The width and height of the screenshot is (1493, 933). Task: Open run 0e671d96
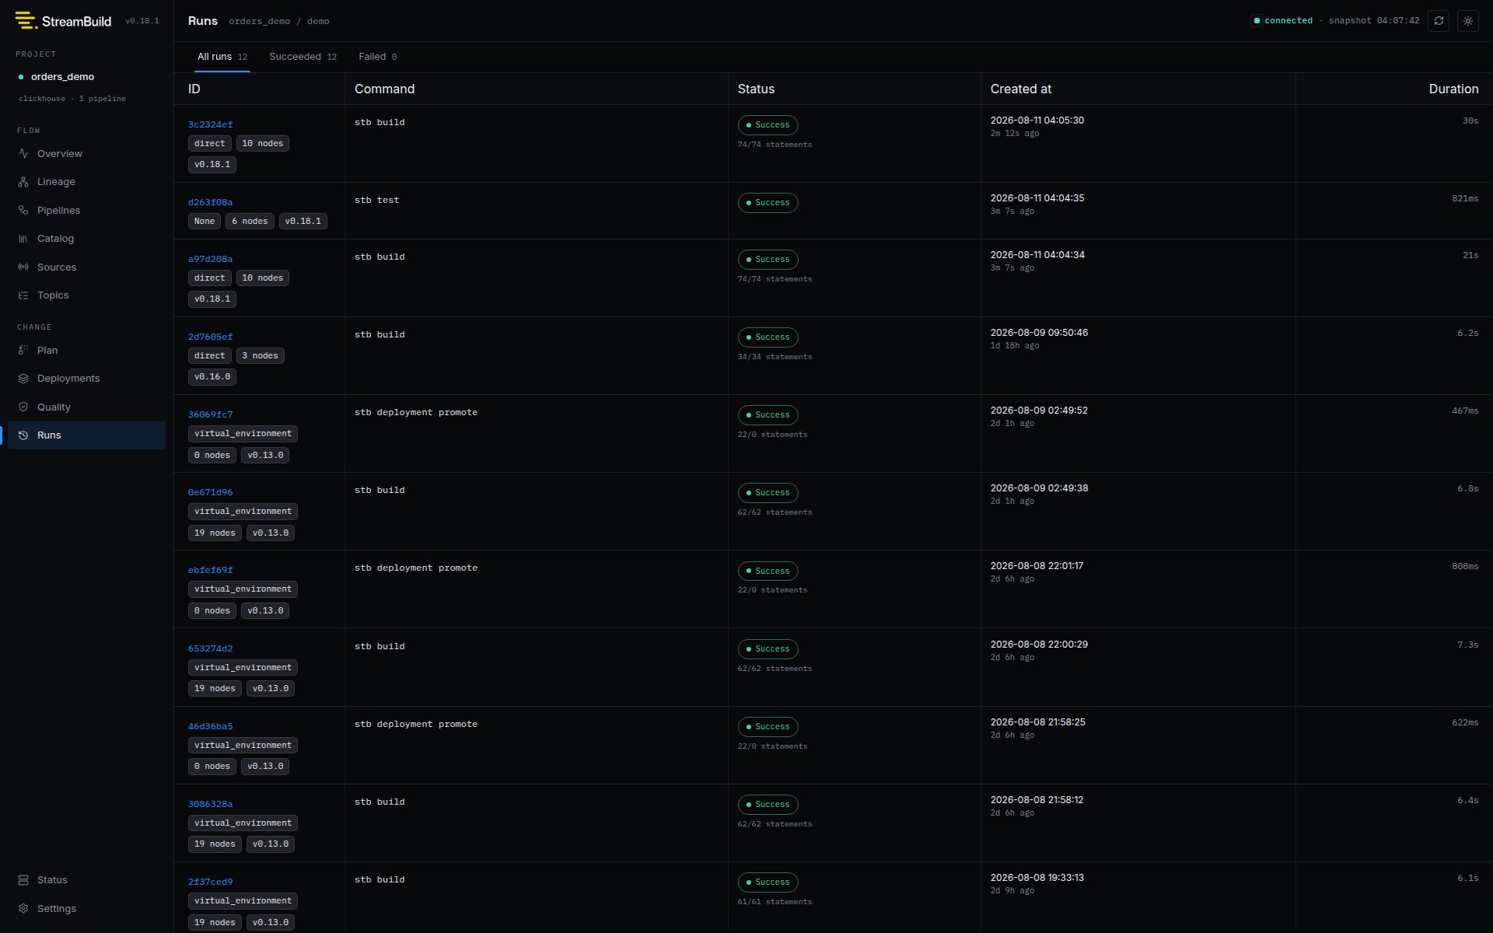(210, 492)
